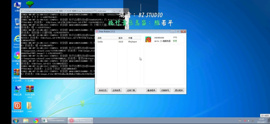Click the Drea Robot 2.7.2 taskbar button
Screen dimensions: 270x124
81,121
